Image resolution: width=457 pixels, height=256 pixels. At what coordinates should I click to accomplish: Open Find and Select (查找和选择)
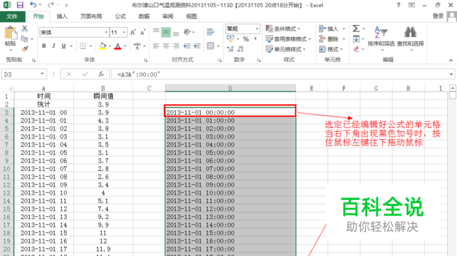click(x=410, y=38)
